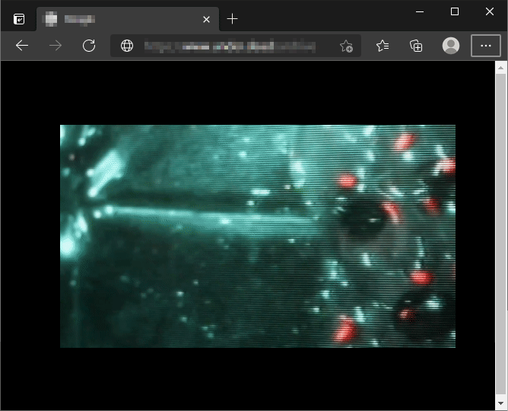Select the currently open browser tab

(x=122, y=19)
